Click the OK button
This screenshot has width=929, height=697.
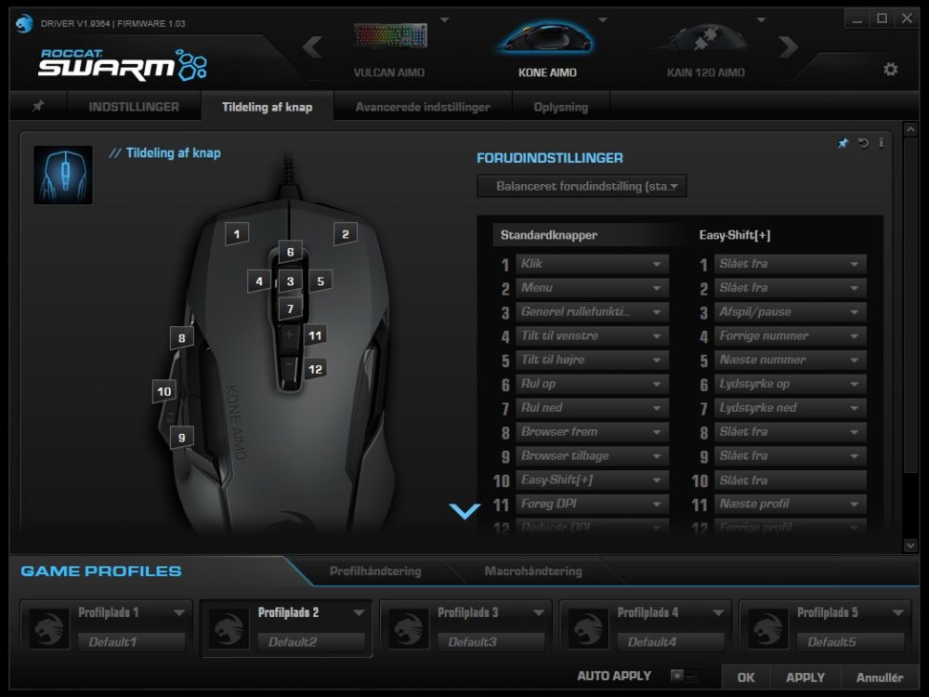click(746, 677)
